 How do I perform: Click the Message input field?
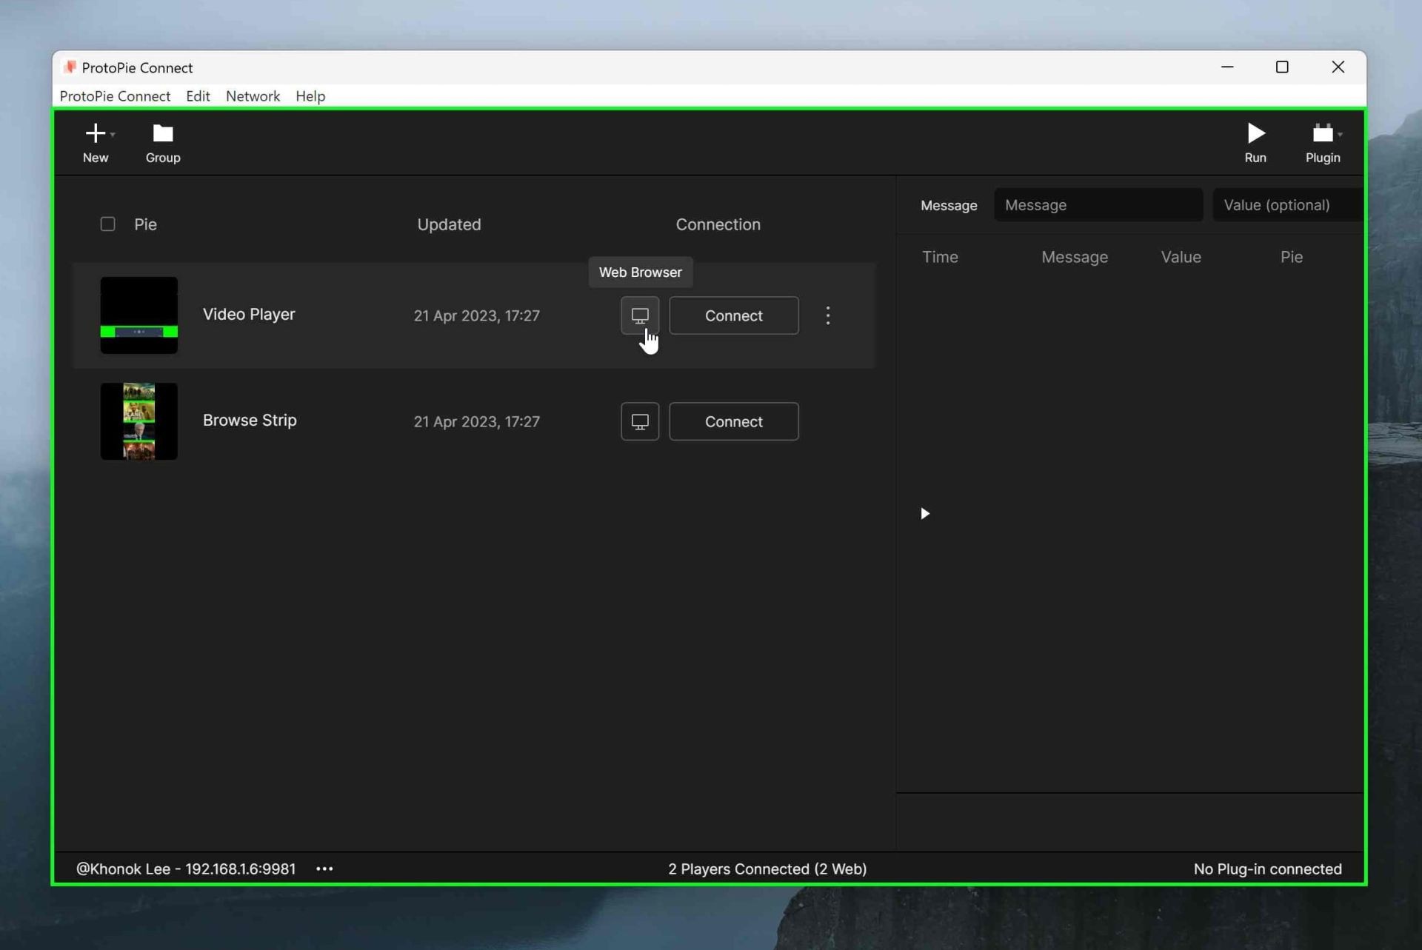click(1098, 204)
